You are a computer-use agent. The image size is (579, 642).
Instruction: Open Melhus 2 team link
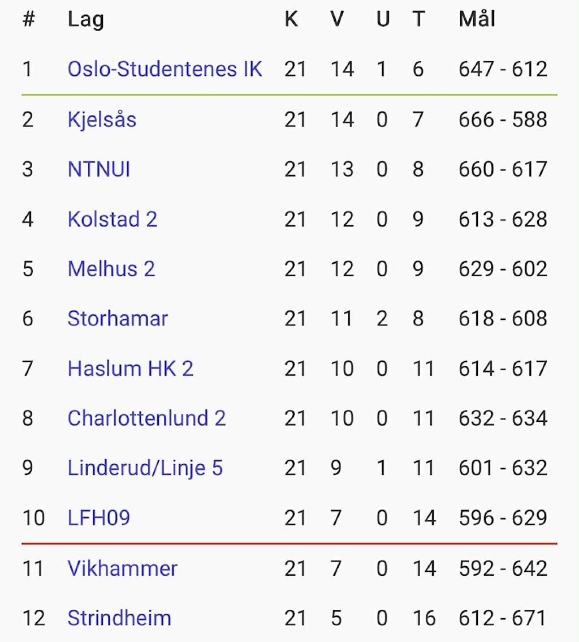click(111, 269)
